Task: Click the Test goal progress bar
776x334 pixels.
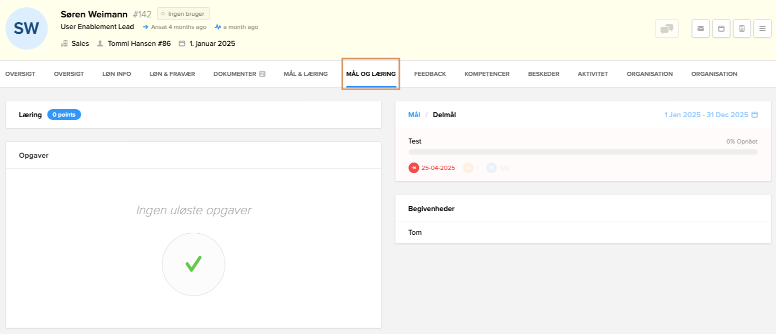Action: click(x=583, y=152)
